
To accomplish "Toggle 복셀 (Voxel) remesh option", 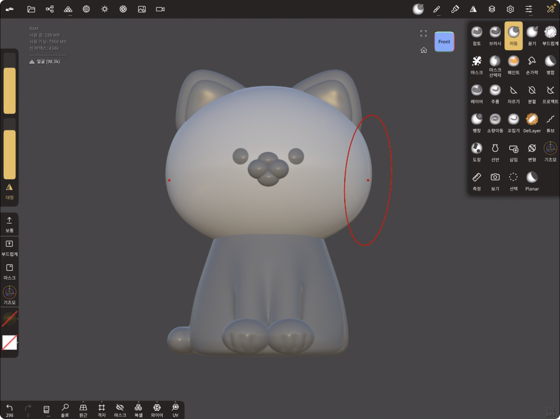I will (x=138, y=410).
